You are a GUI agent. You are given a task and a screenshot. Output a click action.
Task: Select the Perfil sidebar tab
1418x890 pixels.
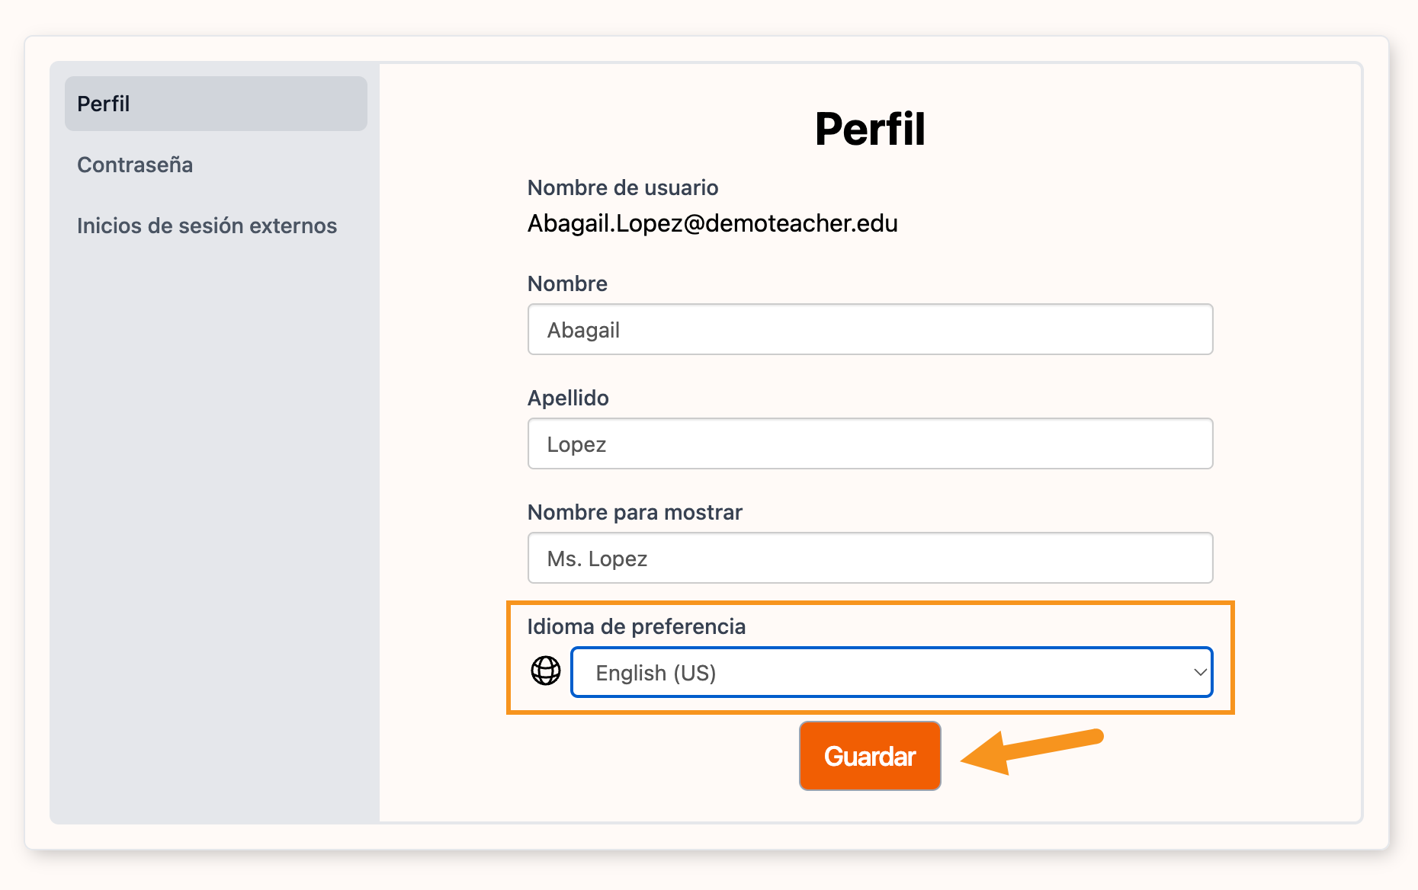216,104
